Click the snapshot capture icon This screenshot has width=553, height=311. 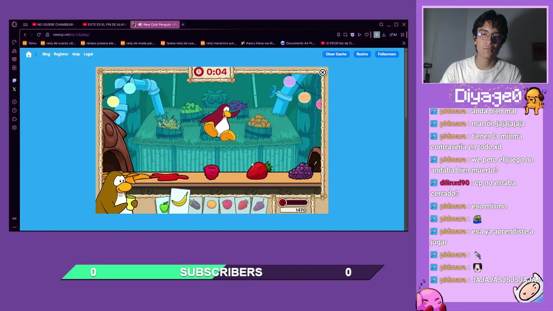tap(345, 35)
